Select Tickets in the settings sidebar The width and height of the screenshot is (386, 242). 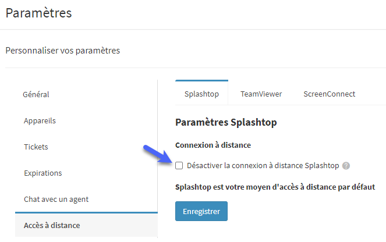pos(36,147)
